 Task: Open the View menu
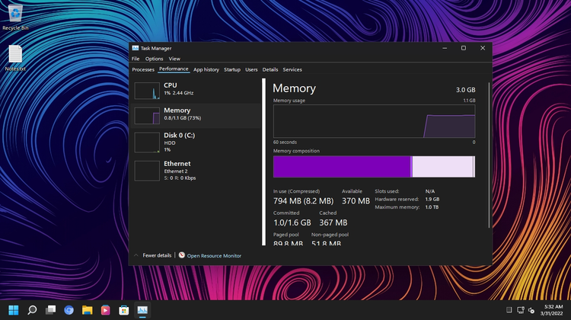pyautogui.click(x=174, y=59)
